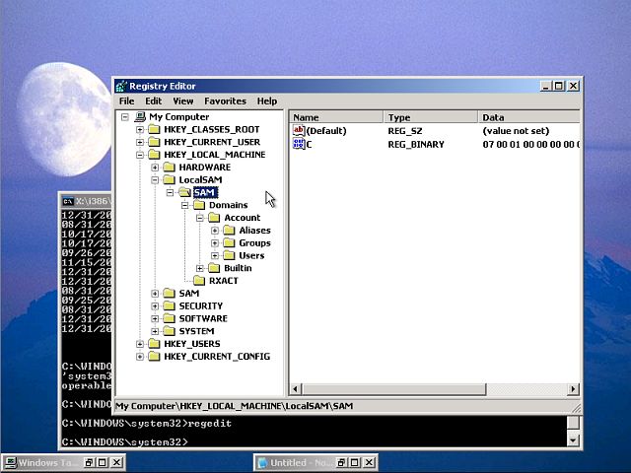The height and width of the screenshot is (473, 631).
Task: Click the HARDWARE folder icon
Action: click(169, 167)
